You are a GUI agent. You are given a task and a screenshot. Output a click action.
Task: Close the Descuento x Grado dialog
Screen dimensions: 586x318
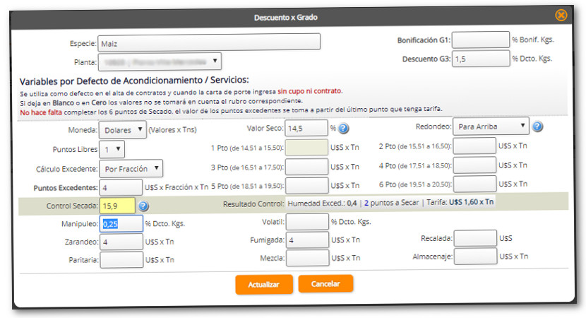[x=561, y=15]
